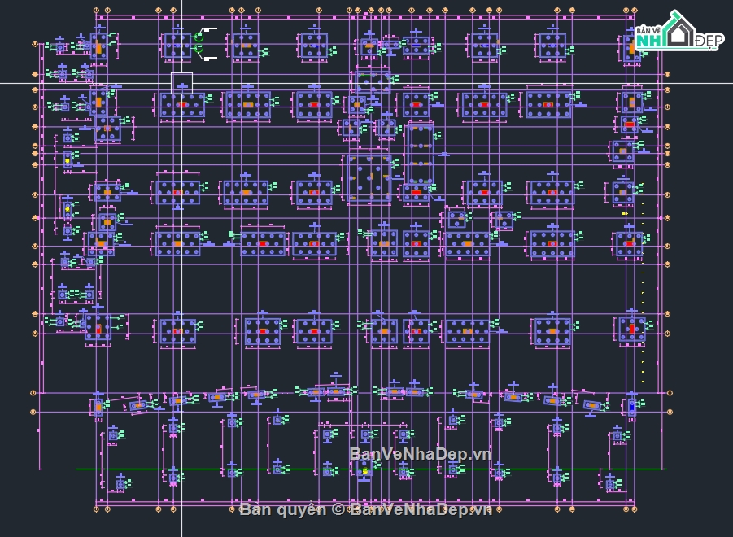Open the central BanVeNhaDep.vn watermark link
Viewport: 733px width, 537px height.
420,454
